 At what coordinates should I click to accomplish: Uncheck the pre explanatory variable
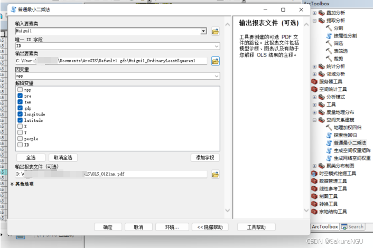(20, 96)
